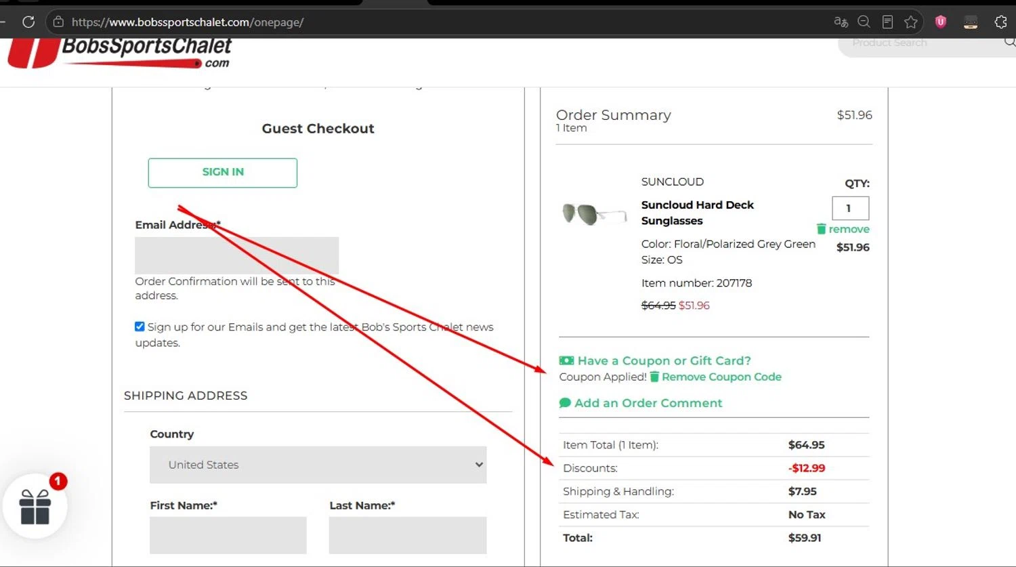Click the Item number: 207178 text
1016x567 pixels.
click(x=696, y=283)
